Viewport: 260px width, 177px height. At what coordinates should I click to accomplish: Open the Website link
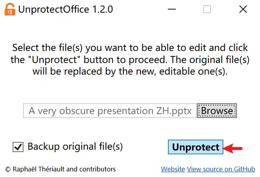172,169
